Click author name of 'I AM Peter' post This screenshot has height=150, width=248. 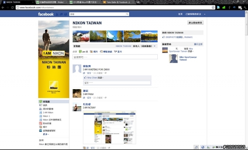point(86,91)
